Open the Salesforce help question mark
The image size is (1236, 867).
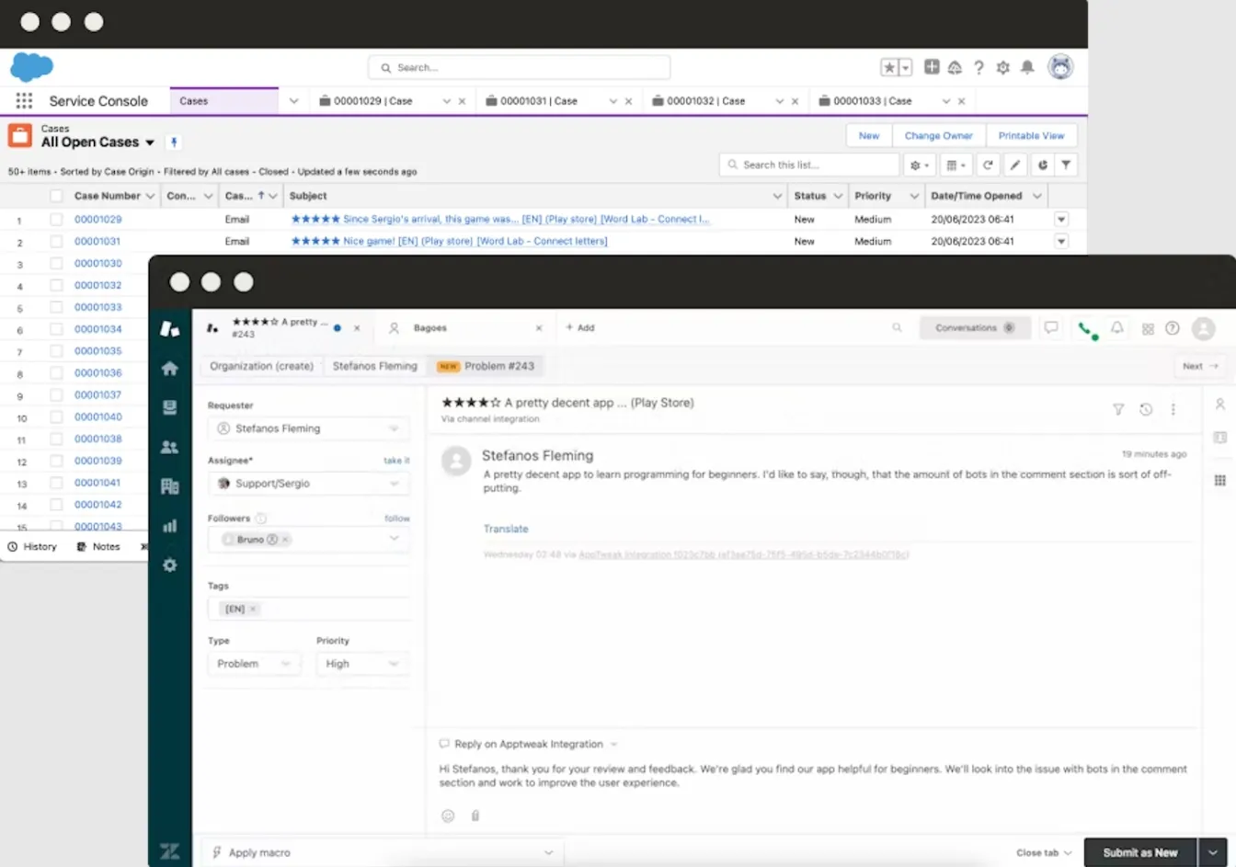978,67
